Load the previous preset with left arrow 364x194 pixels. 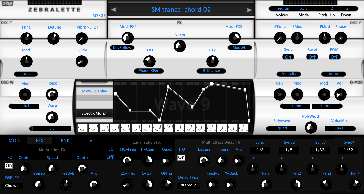114,10
